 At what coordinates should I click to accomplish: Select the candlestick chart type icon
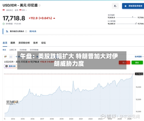pos(5,56)
